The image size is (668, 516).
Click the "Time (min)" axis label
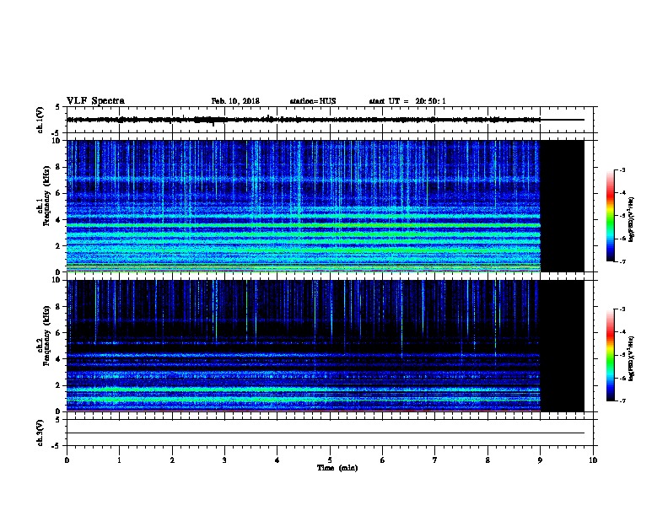(337, 468)
